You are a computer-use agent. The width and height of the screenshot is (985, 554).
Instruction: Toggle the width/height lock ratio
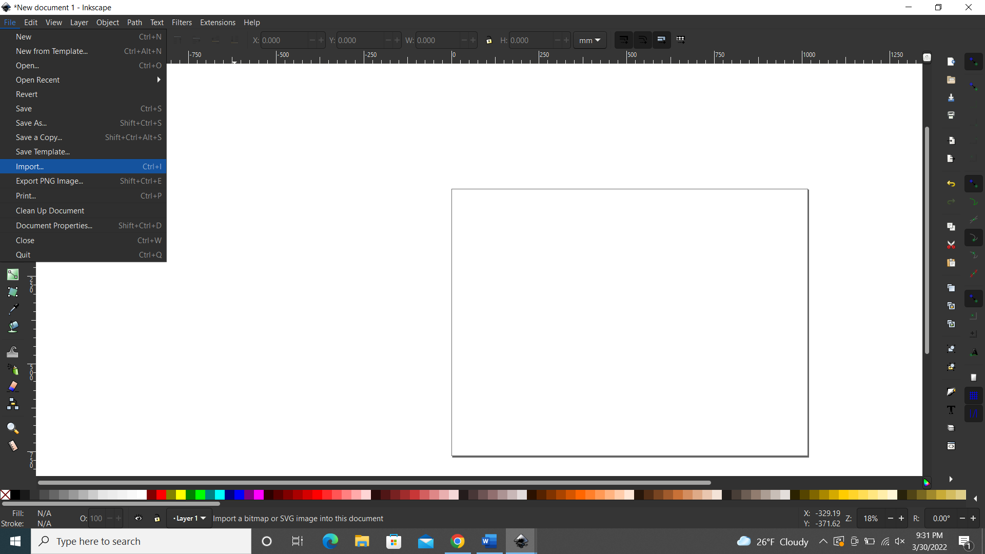489,40
